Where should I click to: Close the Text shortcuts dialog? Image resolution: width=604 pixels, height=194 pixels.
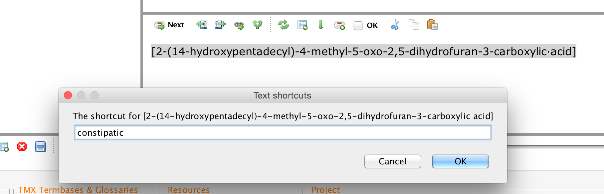coord(68,96)
